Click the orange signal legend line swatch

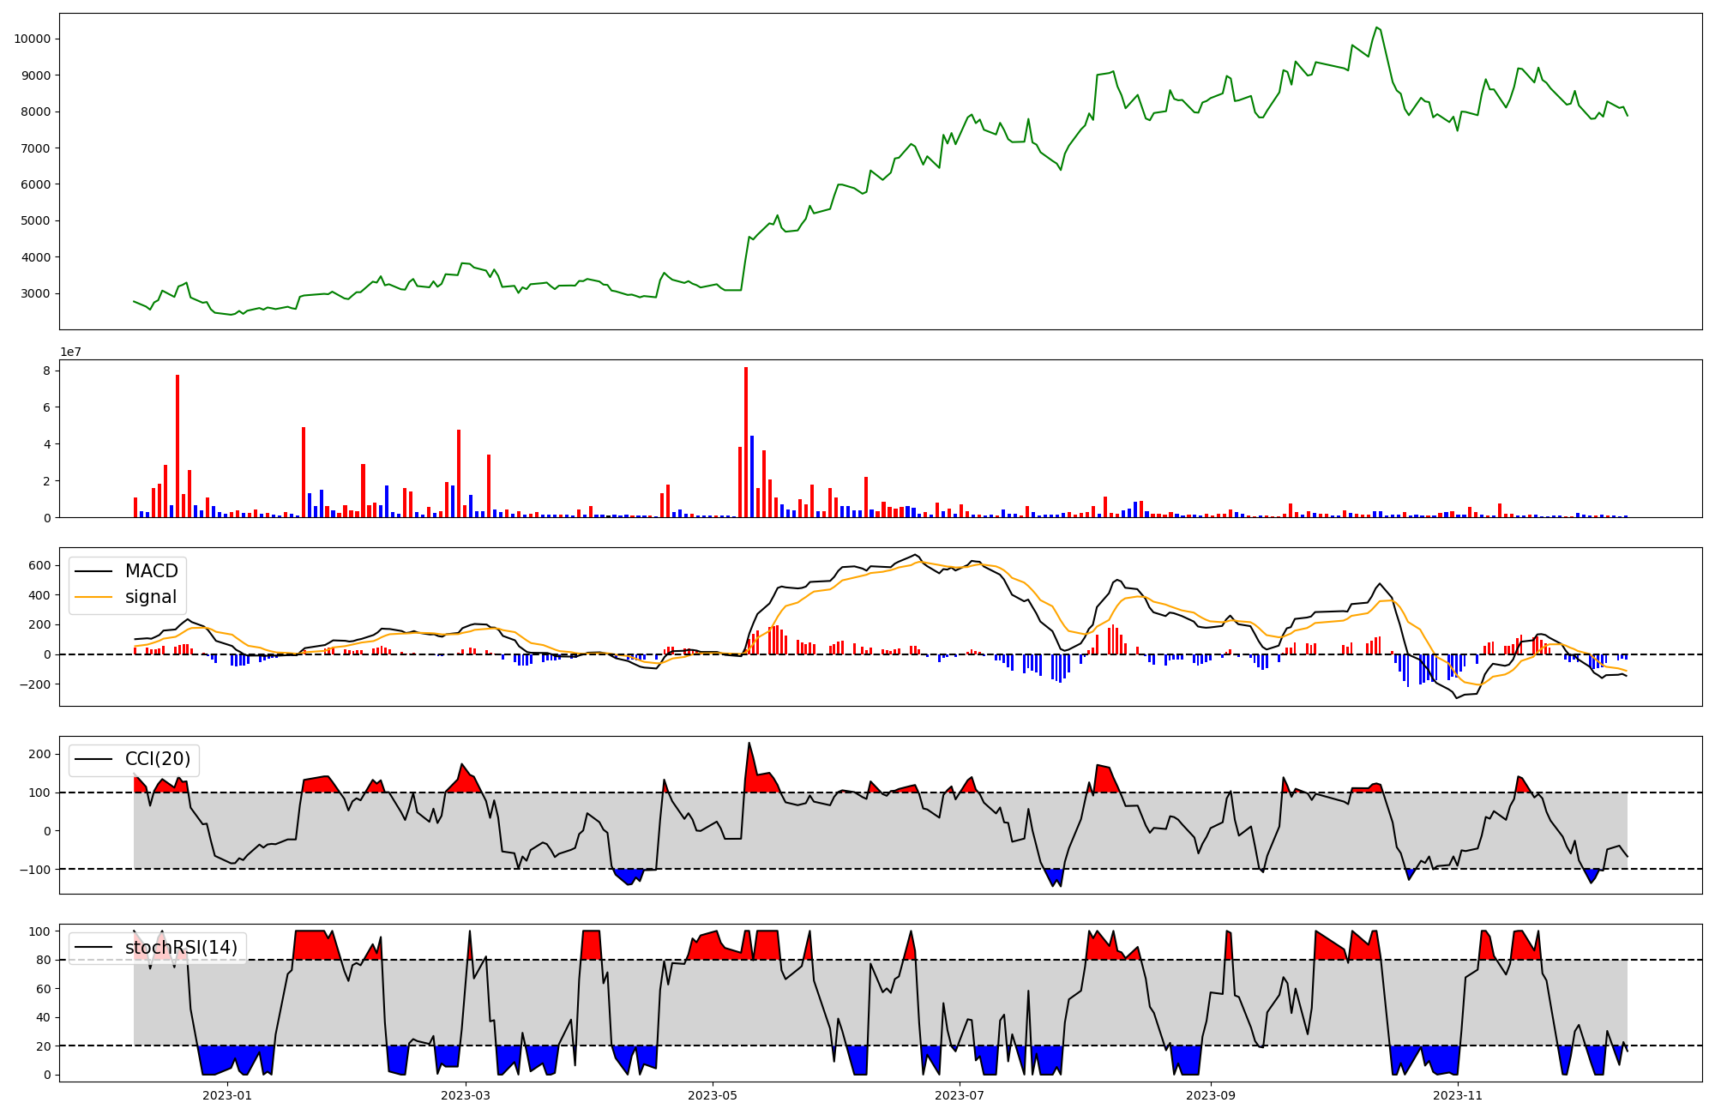pos(93,597)
